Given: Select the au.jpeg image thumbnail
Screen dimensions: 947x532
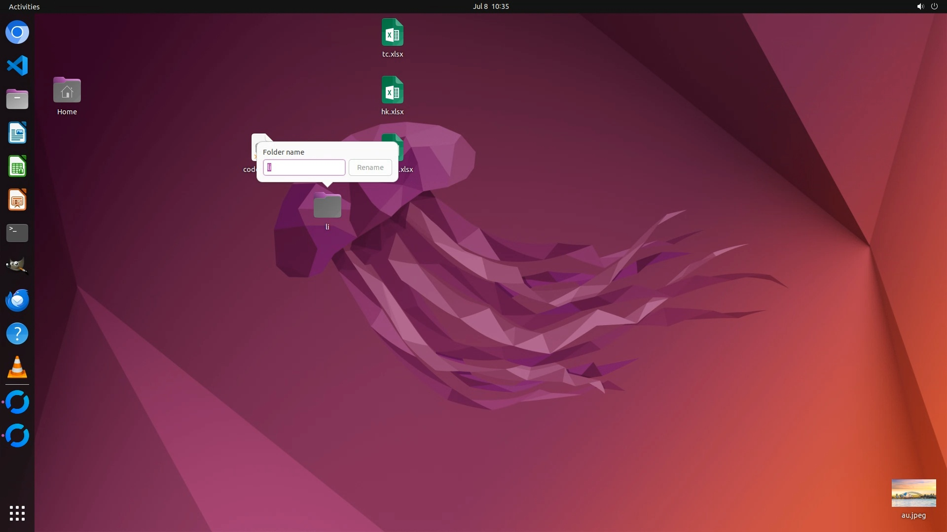Looking at the screenshot, I should 913,493.
